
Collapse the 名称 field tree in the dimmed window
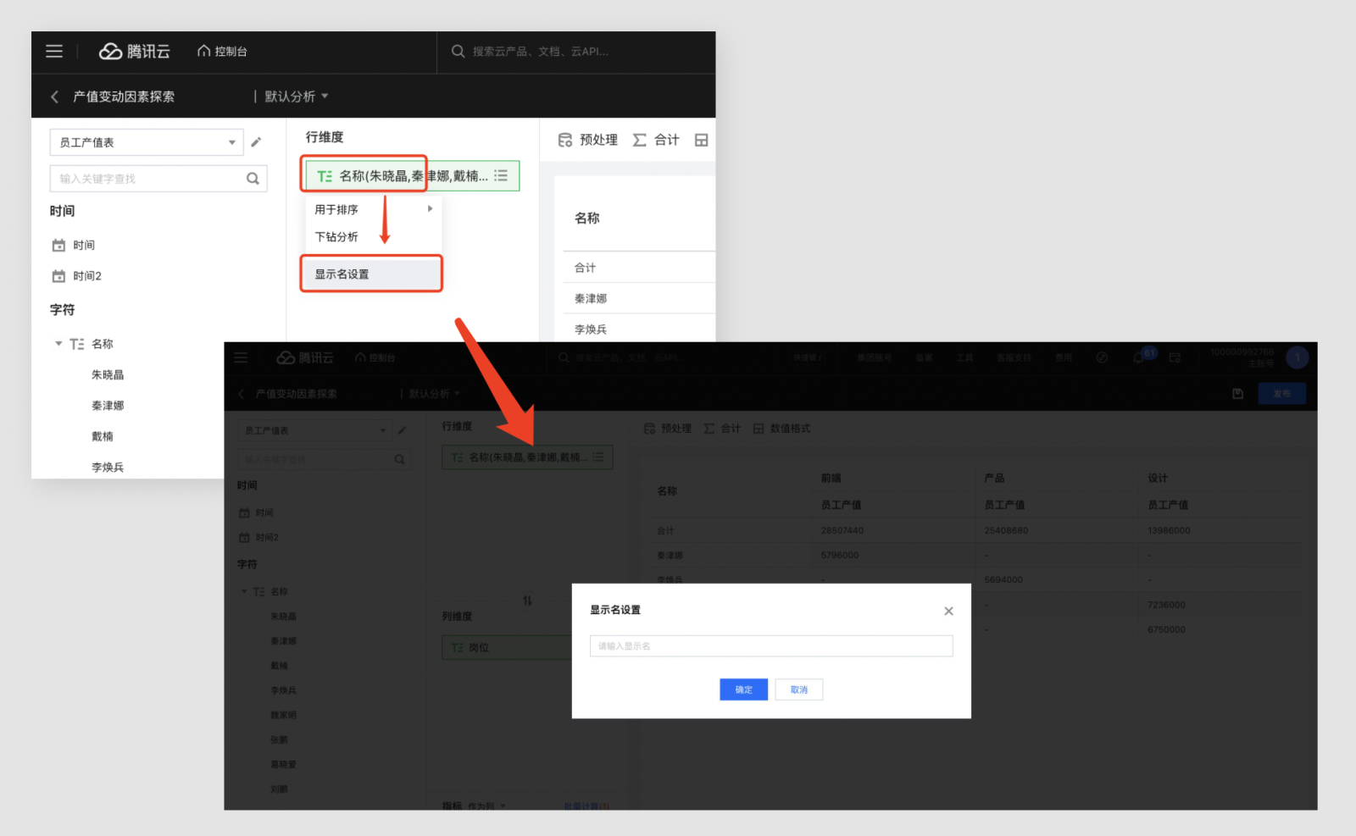(245, 592)
